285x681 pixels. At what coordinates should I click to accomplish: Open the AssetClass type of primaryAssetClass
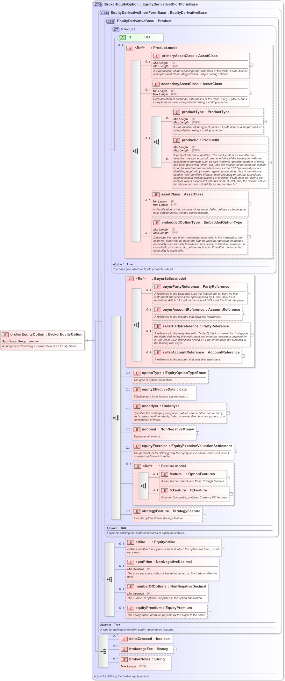(x=208, y=56)
